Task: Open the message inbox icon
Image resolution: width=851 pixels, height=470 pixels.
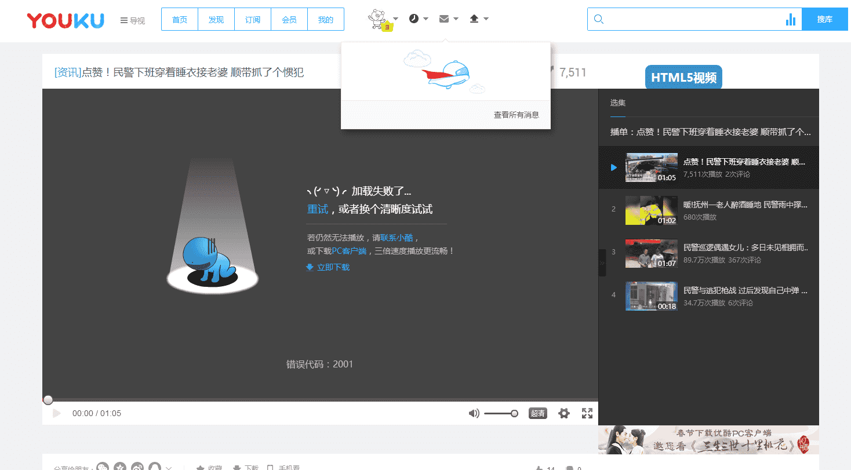Action: pyautogui.click(x=444, y=18)
